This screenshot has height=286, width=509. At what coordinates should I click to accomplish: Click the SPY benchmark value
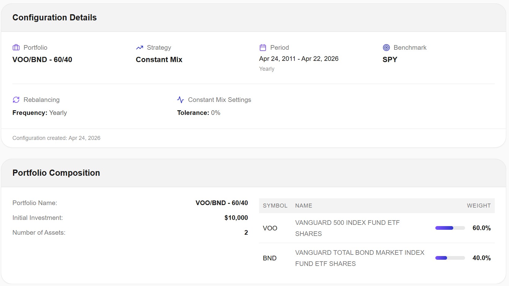390,60
